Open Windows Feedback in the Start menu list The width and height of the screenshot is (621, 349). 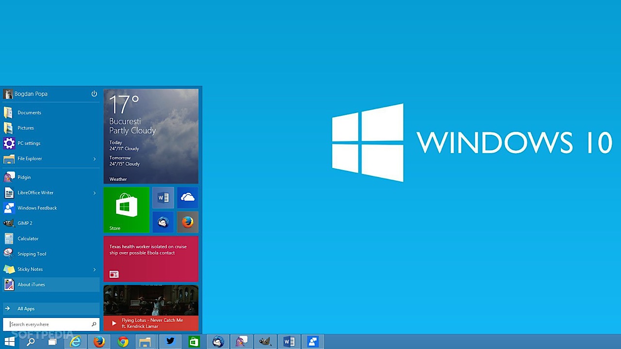[x=51, y=208]
